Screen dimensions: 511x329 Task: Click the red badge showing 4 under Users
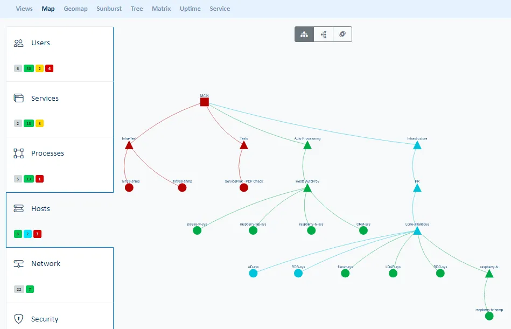[x=50, y=68]
